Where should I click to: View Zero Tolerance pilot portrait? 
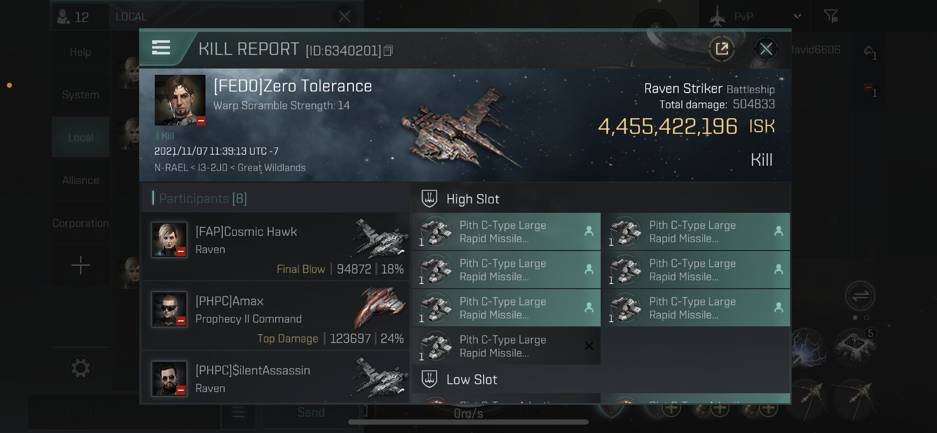pos(180,100)
